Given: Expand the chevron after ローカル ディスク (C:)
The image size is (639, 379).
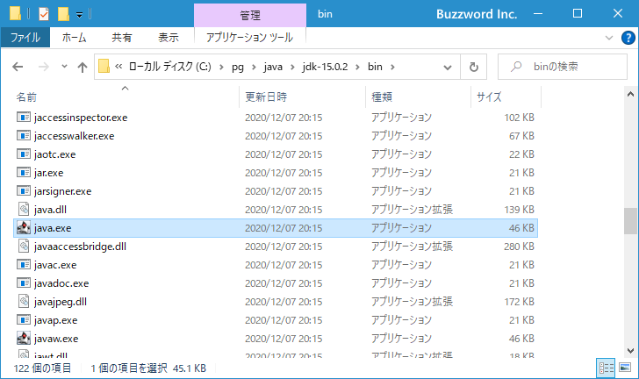Looking at the screenshot, I should (221, 67).
